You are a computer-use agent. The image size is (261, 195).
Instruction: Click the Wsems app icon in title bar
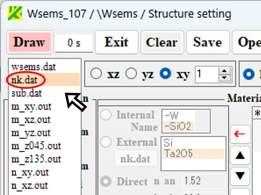click(15, 13)
